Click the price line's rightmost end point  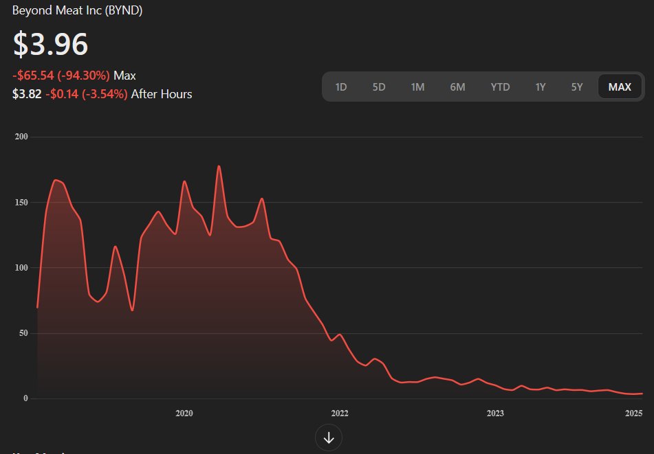click(x=642, y=394)
